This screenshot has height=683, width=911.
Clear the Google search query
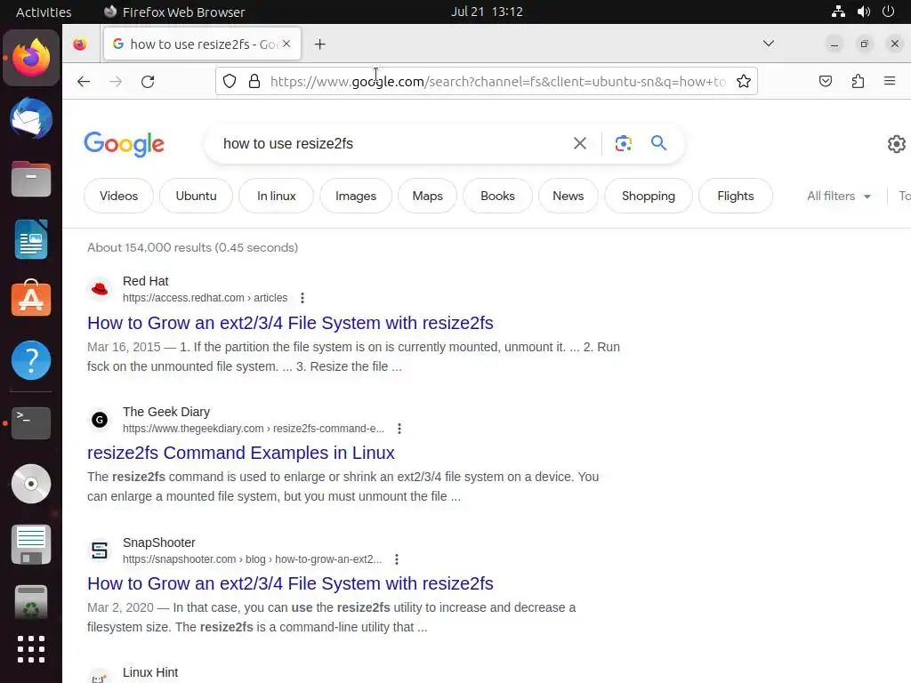pyautogui.click(x=579, y=143)
